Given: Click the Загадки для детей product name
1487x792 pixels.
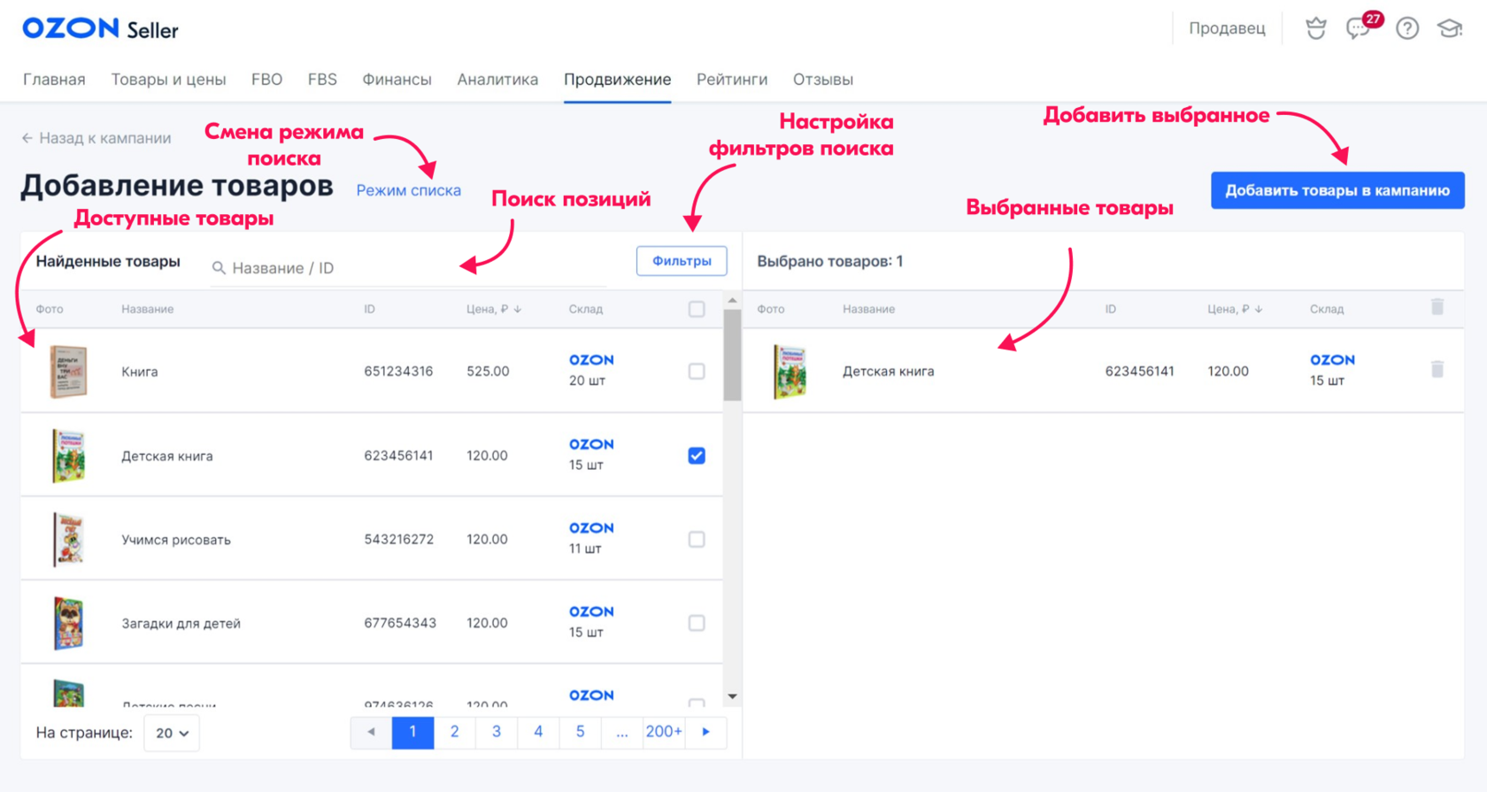Looking at the screenshot, I should (181, 623).
